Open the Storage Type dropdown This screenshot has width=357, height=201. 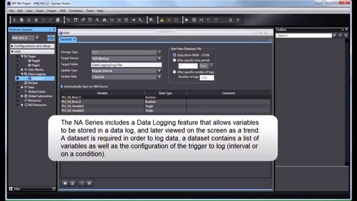point(159,52)
